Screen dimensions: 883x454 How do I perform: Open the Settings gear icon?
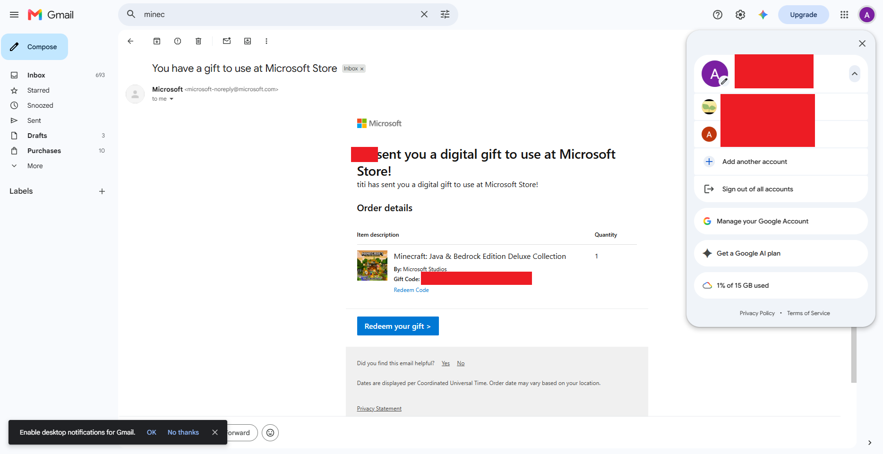(740, 15)
